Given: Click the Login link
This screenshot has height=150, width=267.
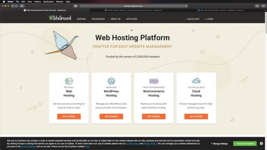Looking at the screenshot, I should click(x=209, y=19).
